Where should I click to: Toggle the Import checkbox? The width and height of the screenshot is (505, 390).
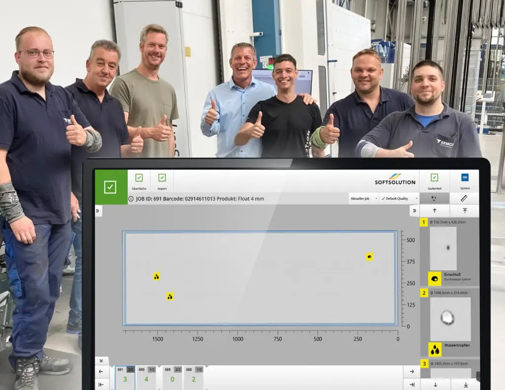pos(162,178)
